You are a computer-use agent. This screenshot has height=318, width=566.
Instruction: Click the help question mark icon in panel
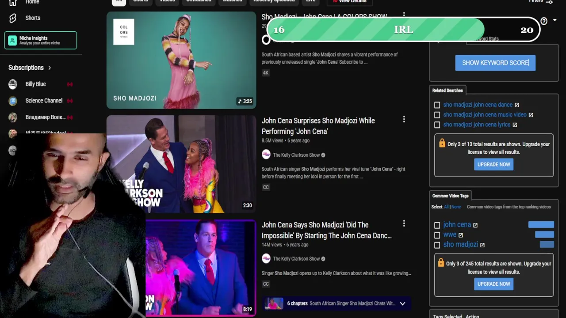544,21
